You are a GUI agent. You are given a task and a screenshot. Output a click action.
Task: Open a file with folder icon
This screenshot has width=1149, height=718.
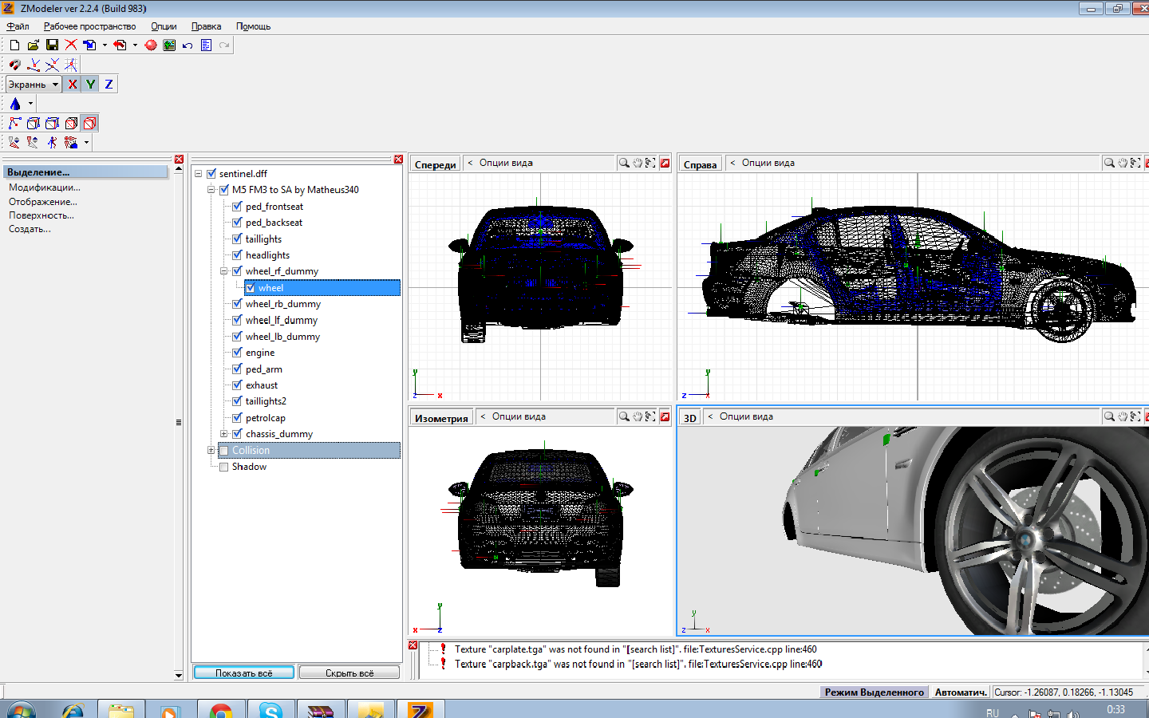33,45
